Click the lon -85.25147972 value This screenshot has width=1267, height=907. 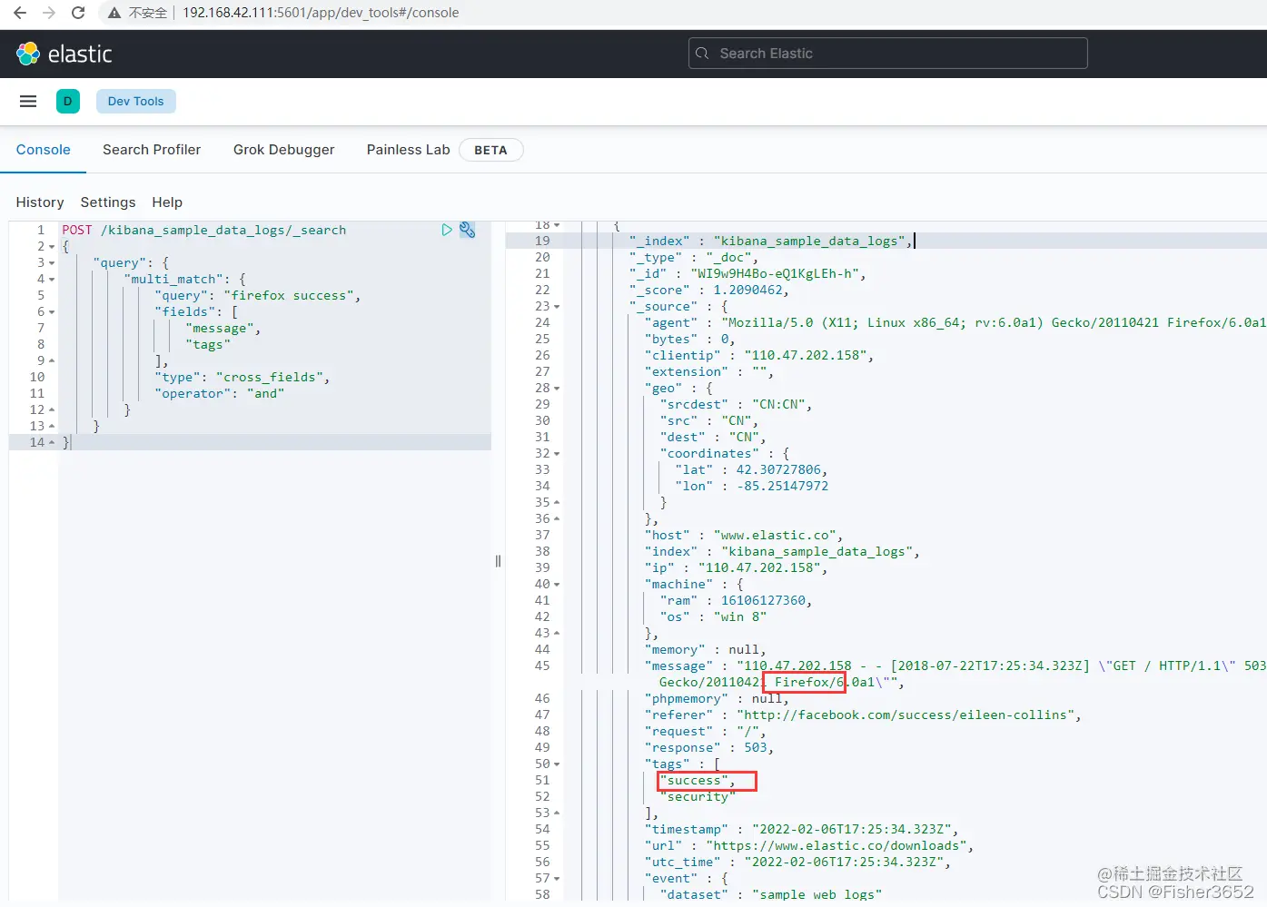pyautogui.click(x=783, y=487)
